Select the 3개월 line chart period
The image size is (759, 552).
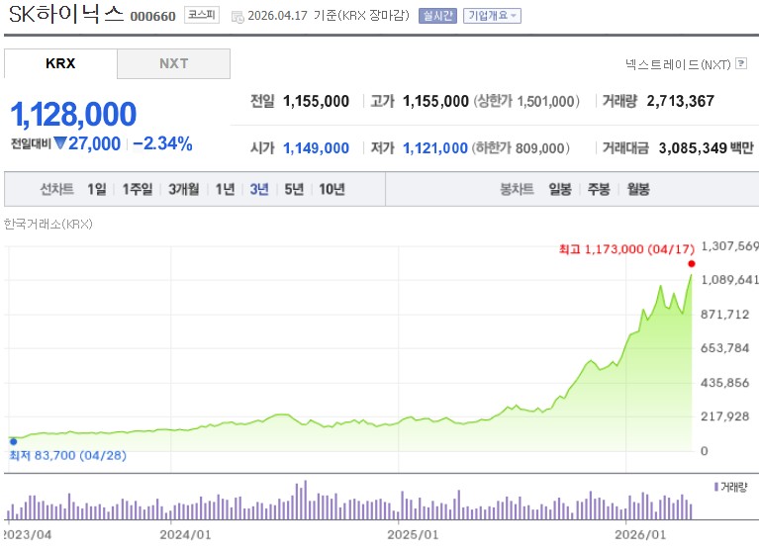tap(183, 189)
